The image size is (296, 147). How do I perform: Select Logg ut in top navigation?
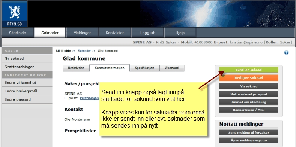point(147,33)
